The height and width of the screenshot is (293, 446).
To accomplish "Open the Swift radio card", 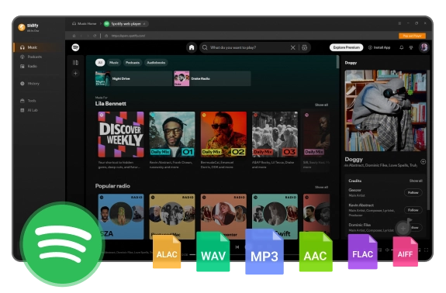I will point(275,216).
